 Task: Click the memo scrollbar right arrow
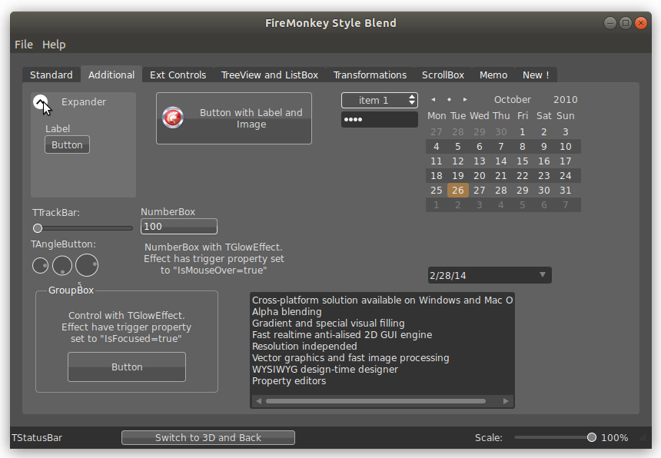coord(506,401)
